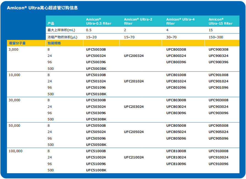Select catalog number UFC503096
The image size is (246, 179).
tap(96, 113)
